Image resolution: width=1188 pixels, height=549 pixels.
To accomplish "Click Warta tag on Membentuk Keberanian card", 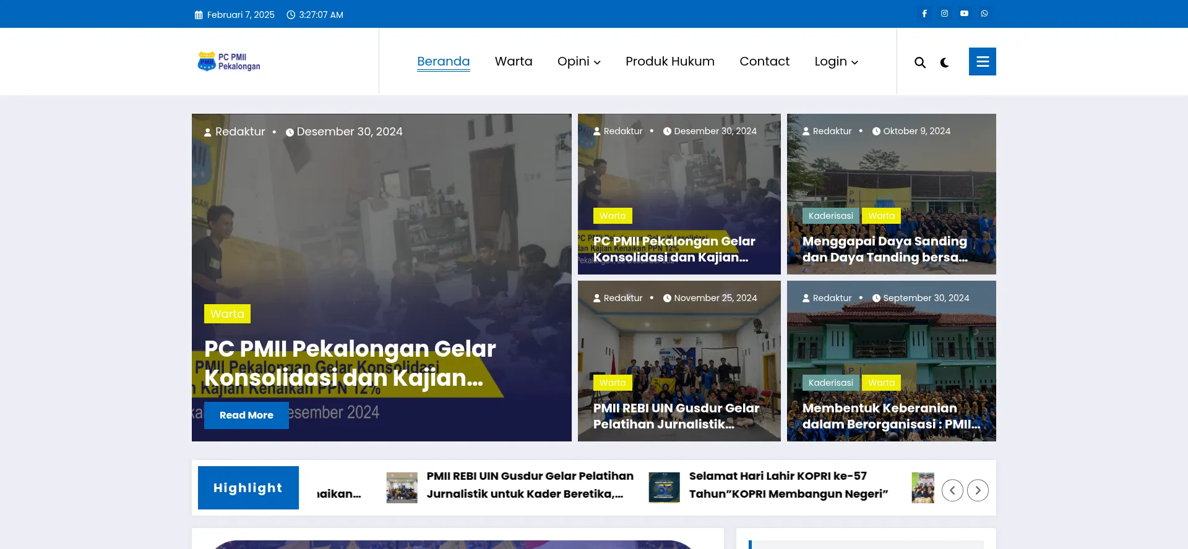I will point(882,383).
